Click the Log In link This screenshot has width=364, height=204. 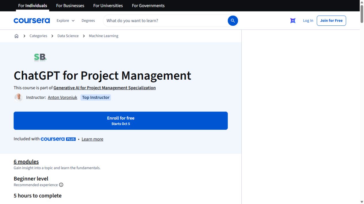(308, 21)
